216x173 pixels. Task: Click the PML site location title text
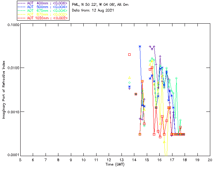pyautogui.click(x=100, y=5)
